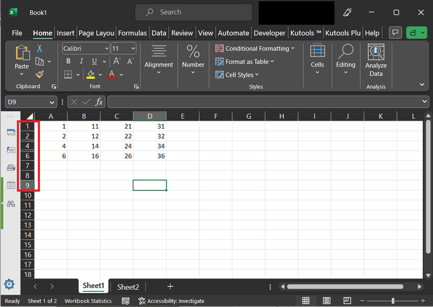
Task: Click Workbook Statistics in the status bar
Action: click(x=88, y=301)
